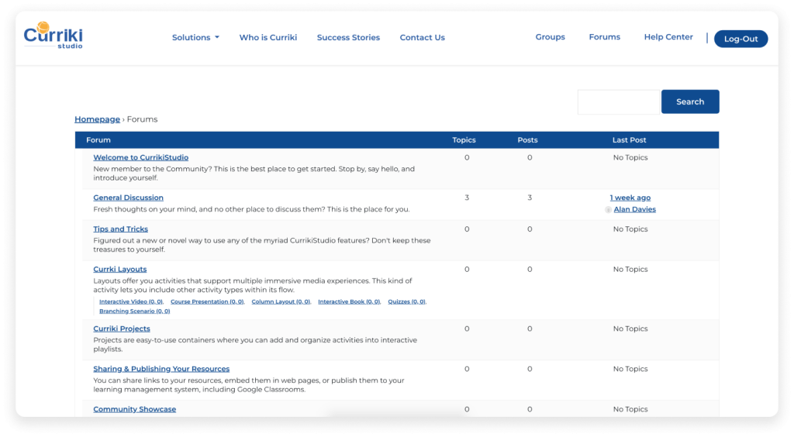Open Community Showcase forum

pos(135,409)
